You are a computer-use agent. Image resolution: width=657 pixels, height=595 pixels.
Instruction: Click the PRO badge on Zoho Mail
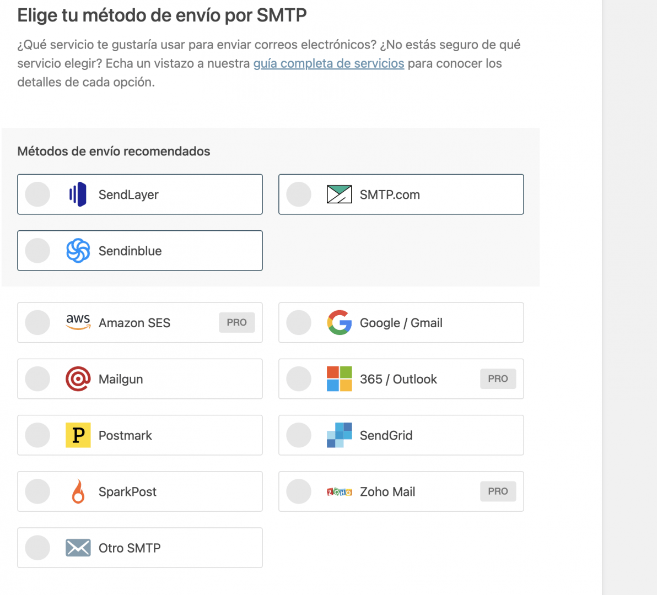click(498, 491)
